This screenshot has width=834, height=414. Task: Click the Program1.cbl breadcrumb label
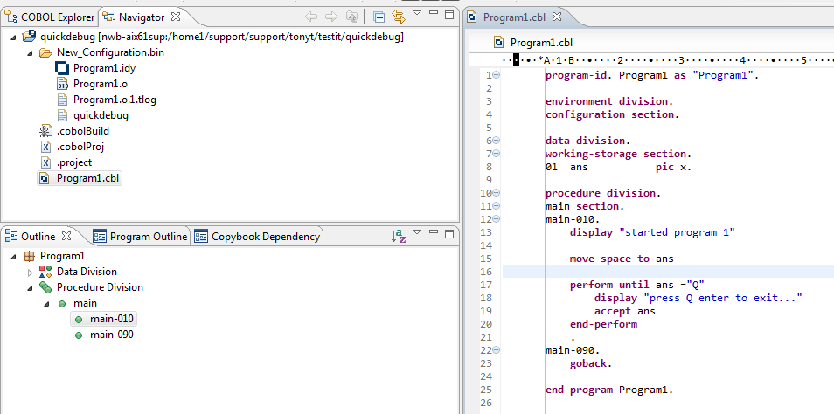[541, 42]
